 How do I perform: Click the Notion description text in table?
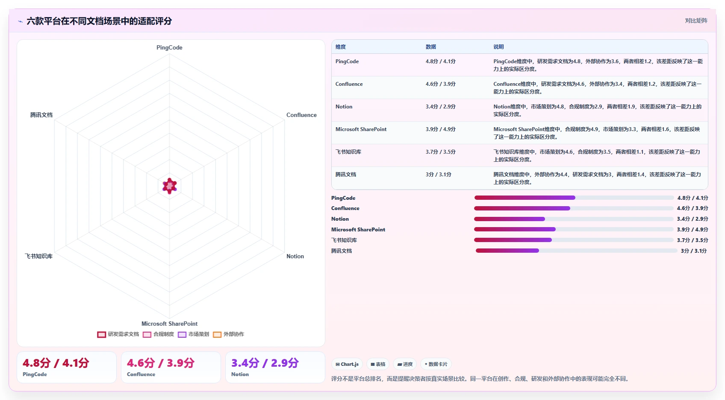(x=598, y=111)
